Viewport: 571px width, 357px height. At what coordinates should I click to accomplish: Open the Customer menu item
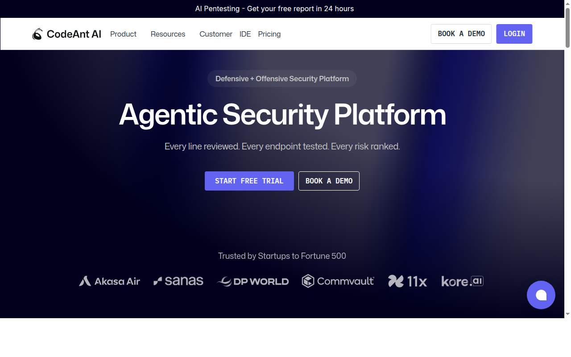(x=215, y=34)
